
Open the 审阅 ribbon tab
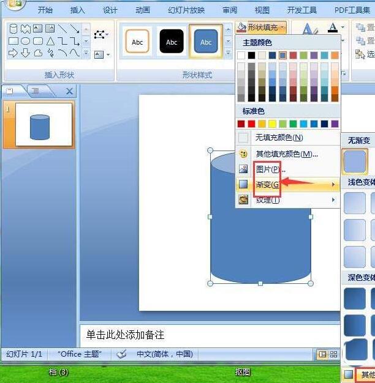click(x=230, y=10)
